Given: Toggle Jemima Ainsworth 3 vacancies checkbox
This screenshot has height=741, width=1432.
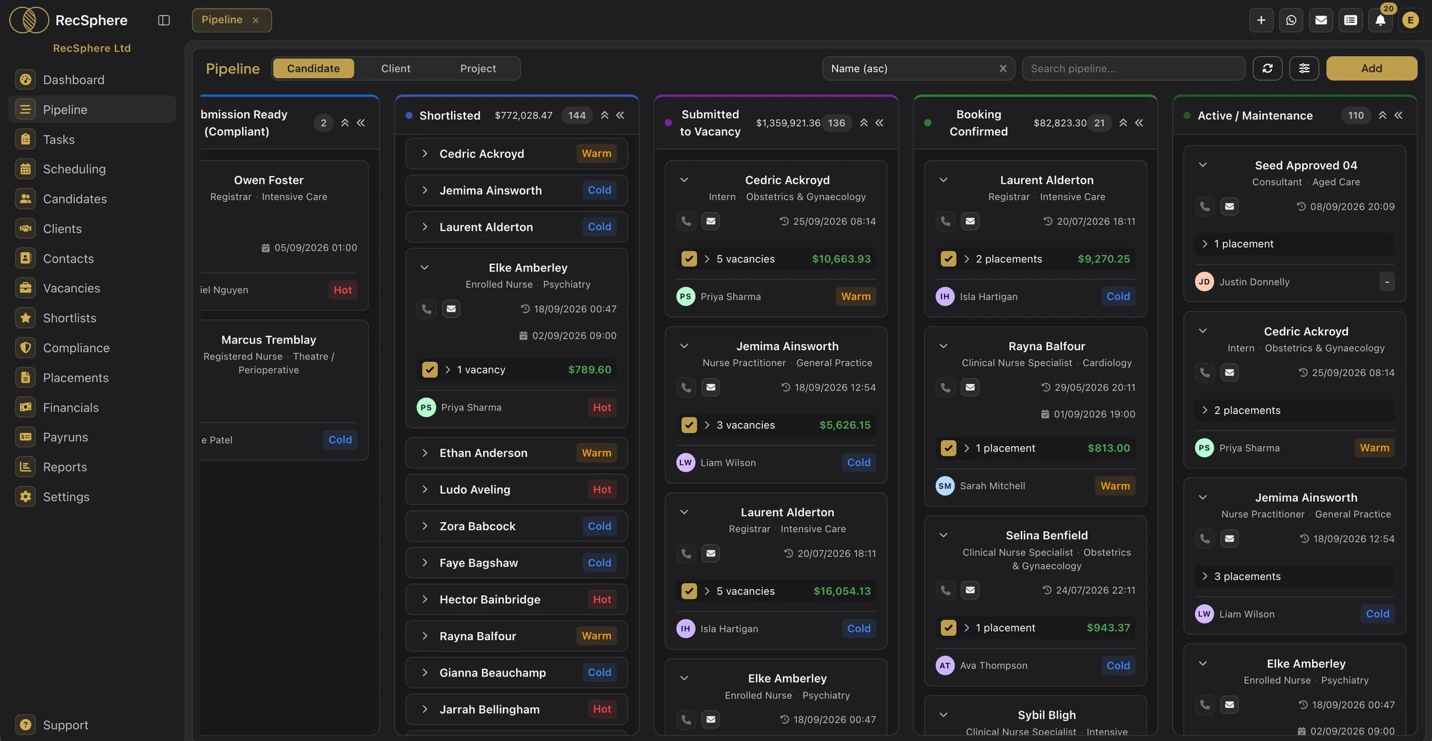Looking at the screenshot, I should (x=689, y=425).
